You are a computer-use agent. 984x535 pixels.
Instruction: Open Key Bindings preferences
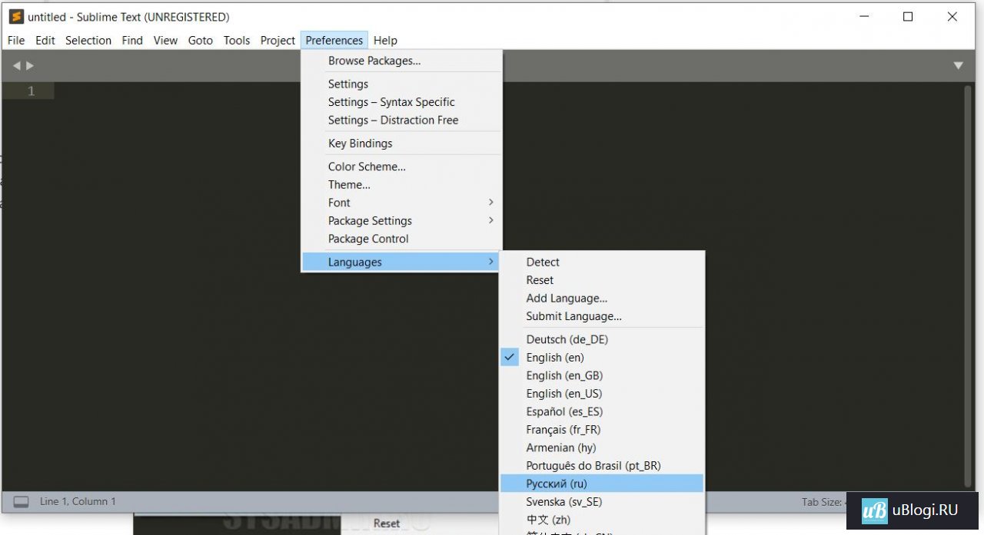(360, 144)
